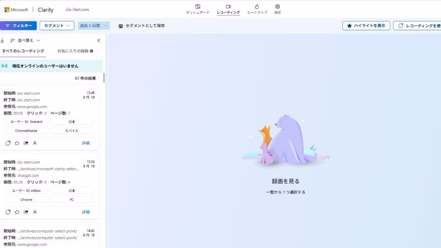Click the レコーディング button at top right
The width and height of the screenshot is (441, 248).
(x=417, y=25)
